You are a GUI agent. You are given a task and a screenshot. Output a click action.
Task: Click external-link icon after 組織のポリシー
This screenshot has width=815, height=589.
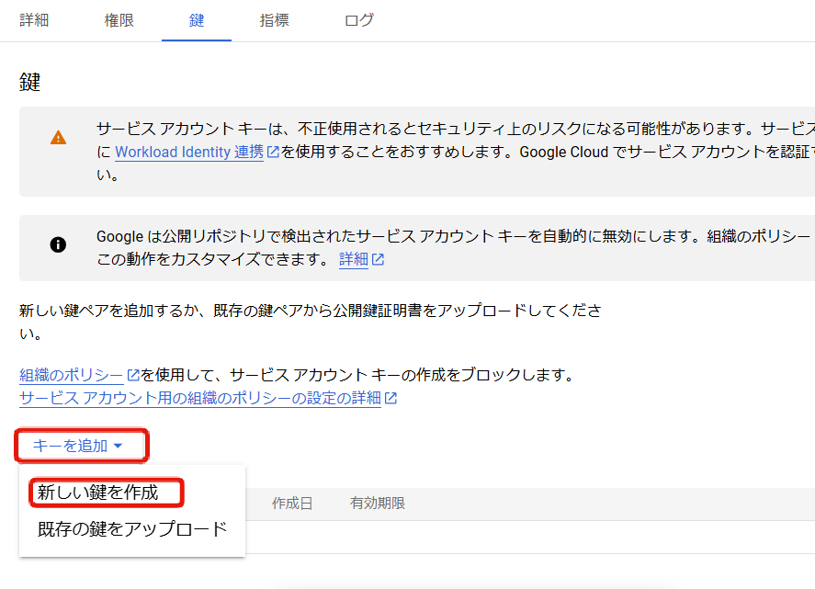[x=133, y=374]
